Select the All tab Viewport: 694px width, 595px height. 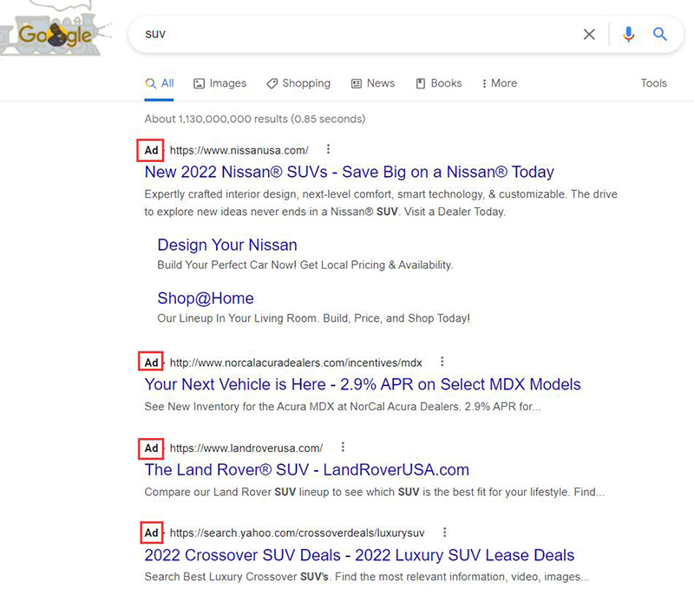point(160,83)
